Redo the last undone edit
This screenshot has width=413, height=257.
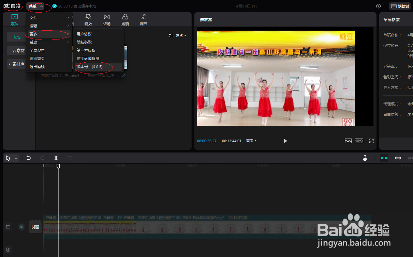coord(42,158)
